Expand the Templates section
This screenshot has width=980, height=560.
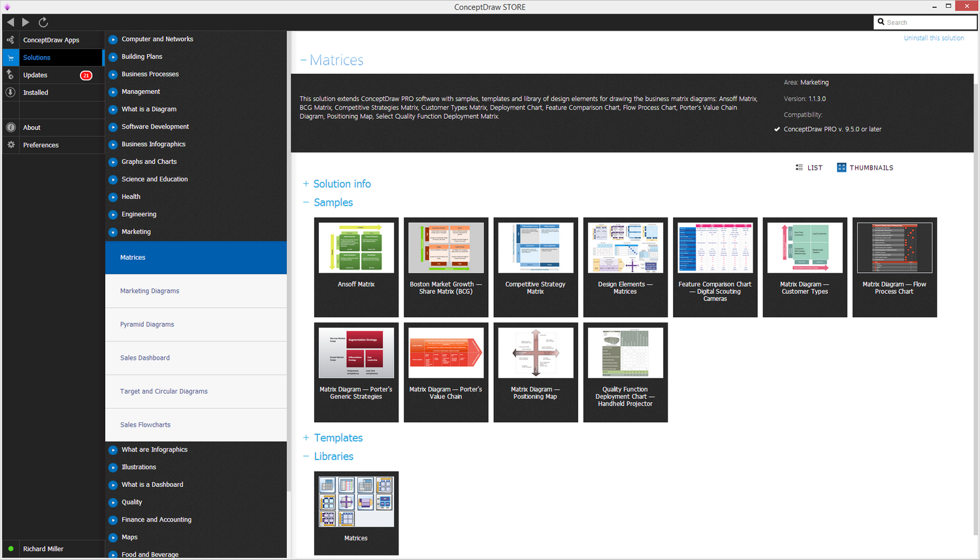(333, 438)
